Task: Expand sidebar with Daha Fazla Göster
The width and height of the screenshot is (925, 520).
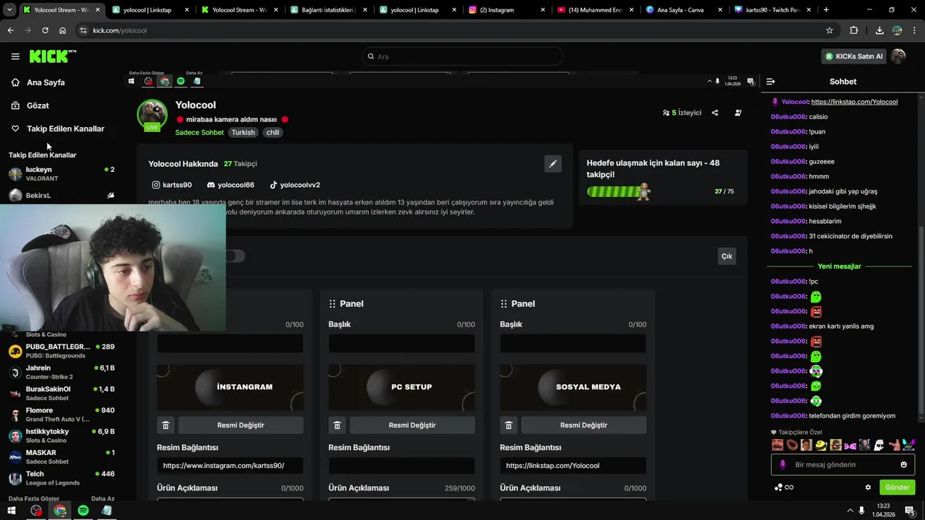Action: click(34, 499)
